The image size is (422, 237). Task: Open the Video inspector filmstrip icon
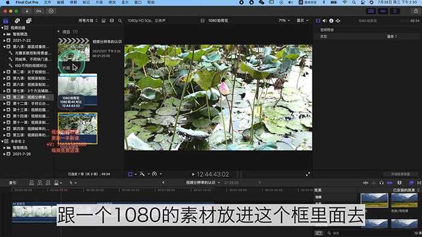(318, 20)
